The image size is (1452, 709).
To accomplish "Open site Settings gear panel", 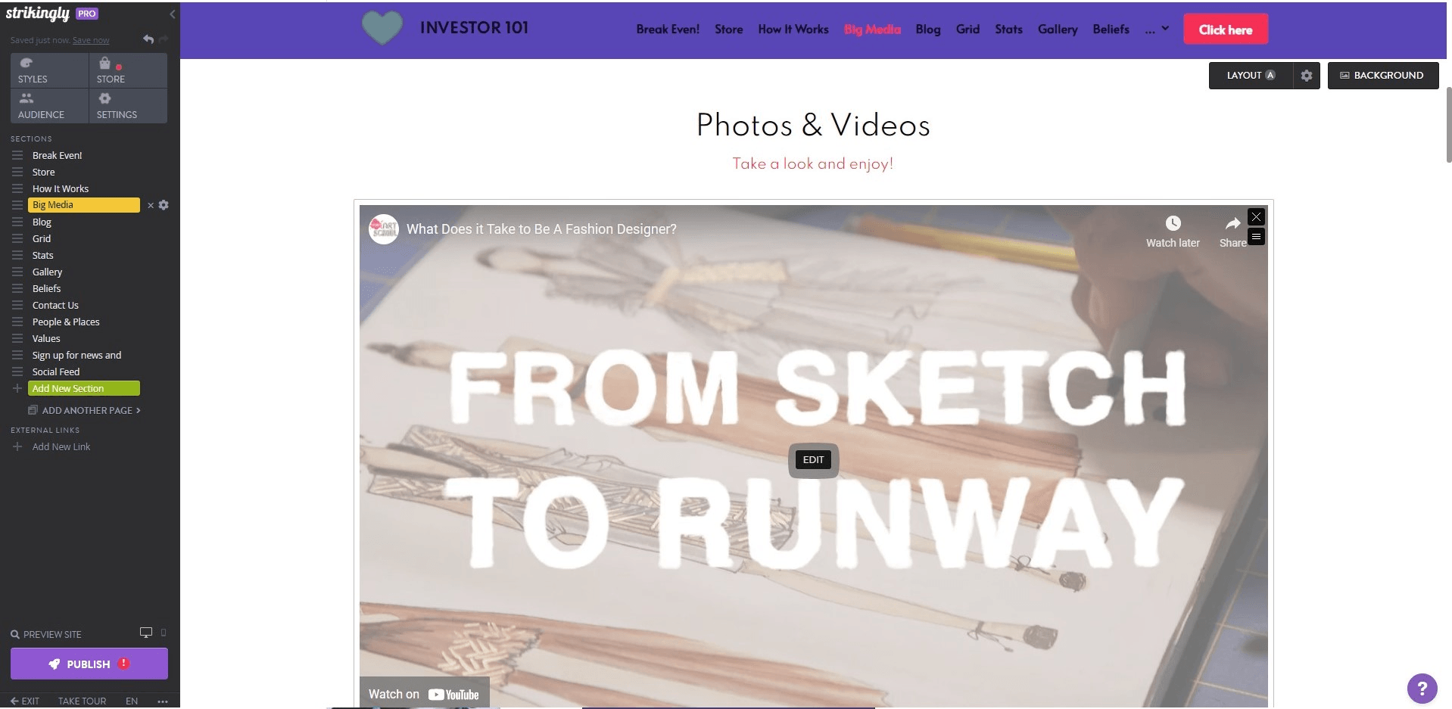I will [x=128, y=106].
